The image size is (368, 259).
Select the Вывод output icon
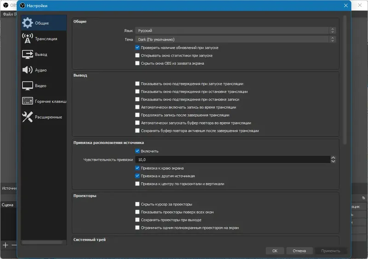[28, 54]
